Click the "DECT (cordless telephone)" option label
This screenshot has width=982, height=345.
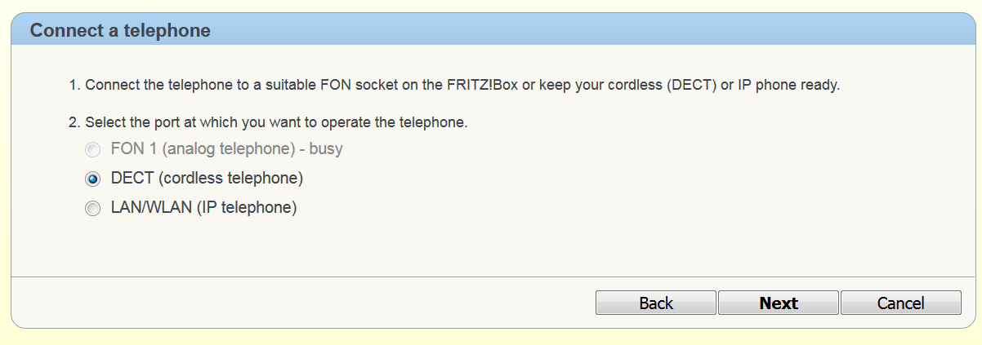(207, 178)
